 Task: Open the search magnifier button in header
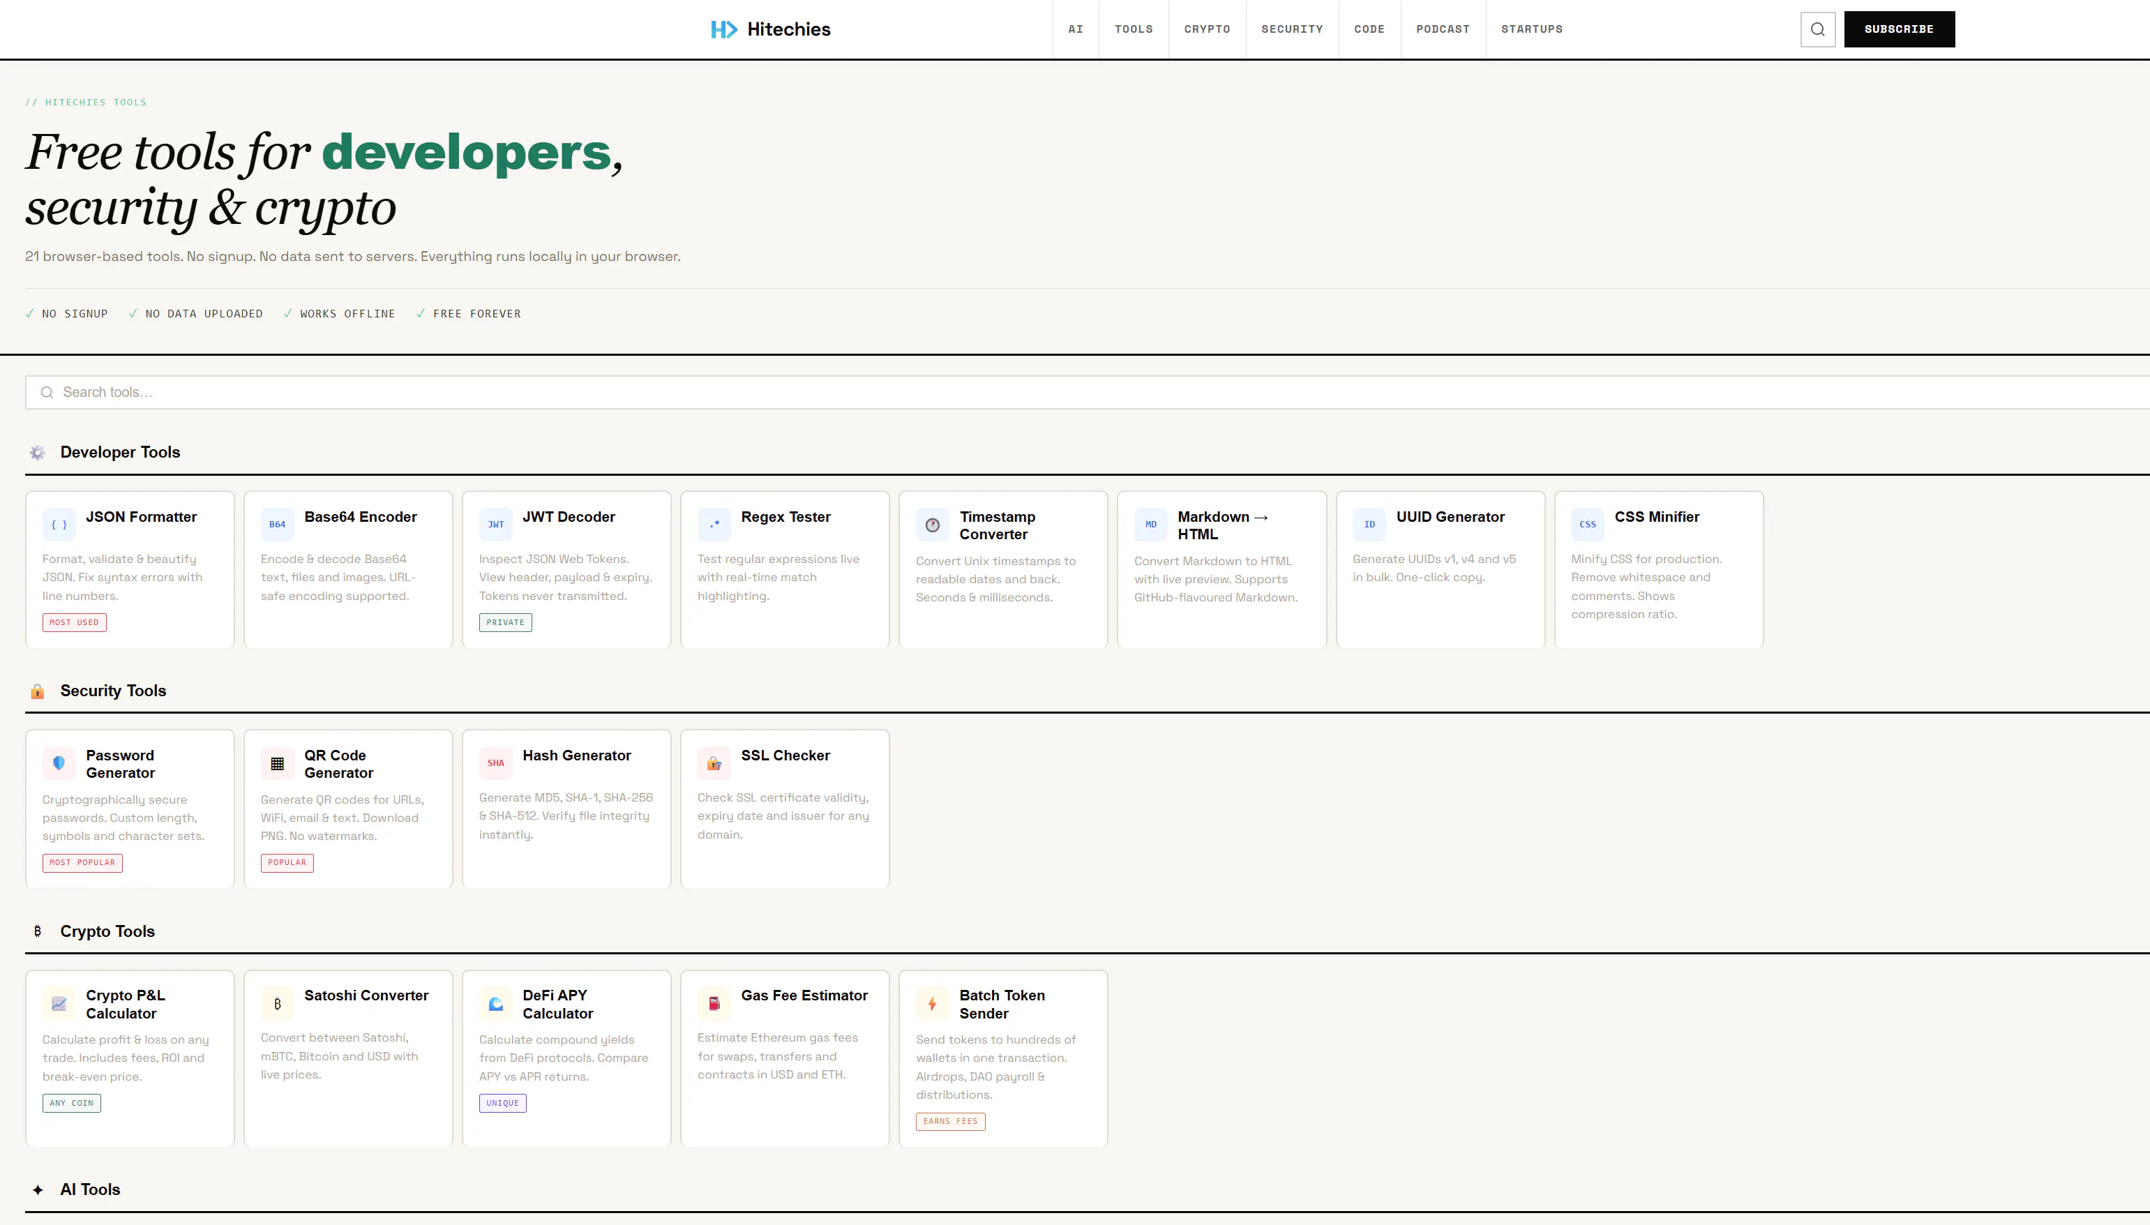coord(1818,29)
